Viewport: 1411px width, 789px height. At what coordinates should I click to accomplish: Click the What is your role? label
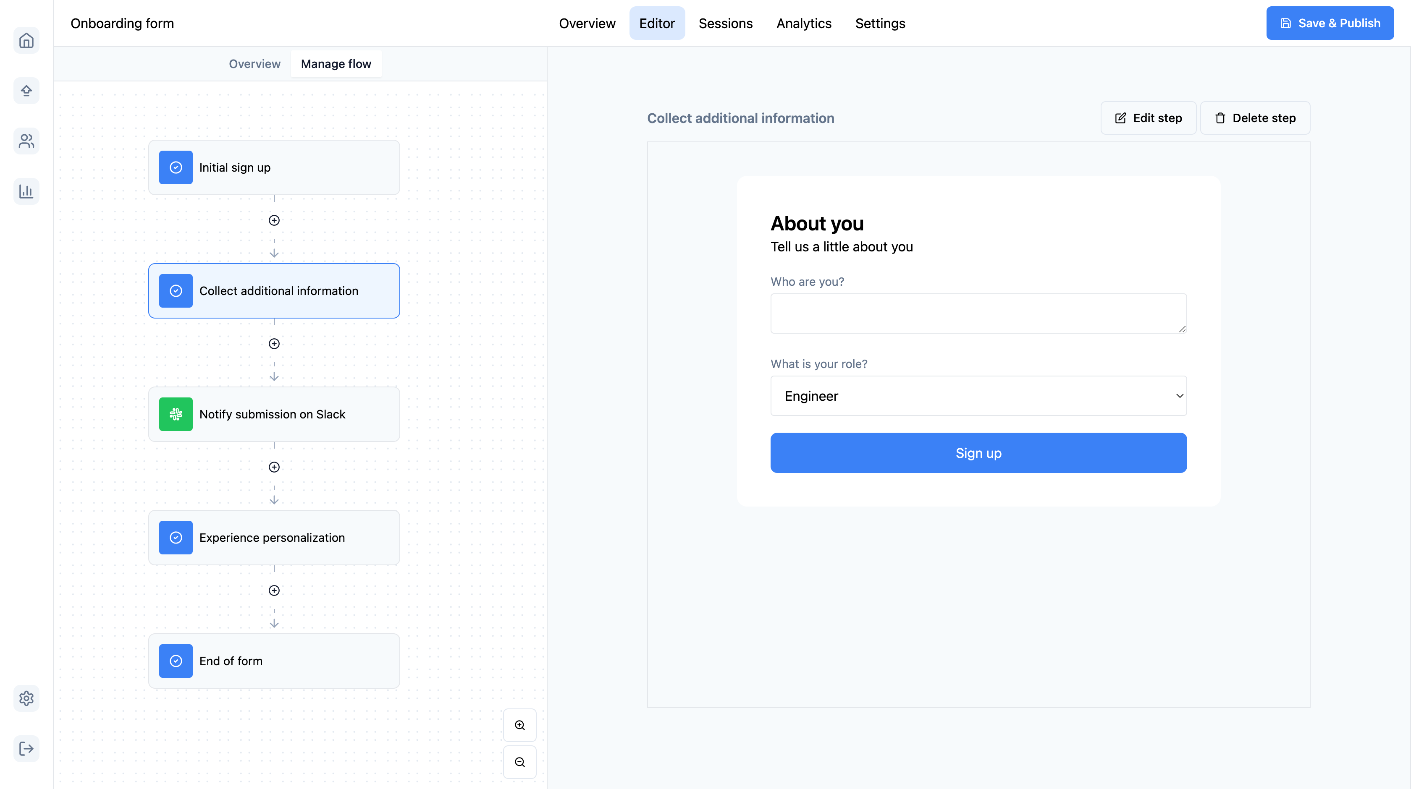click(x=819, y=364)
